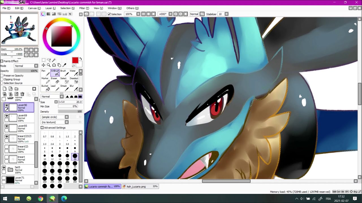This screenshot has height=203, width=362.
Task: Select brush size 35 preset
Action: [60, 164]
